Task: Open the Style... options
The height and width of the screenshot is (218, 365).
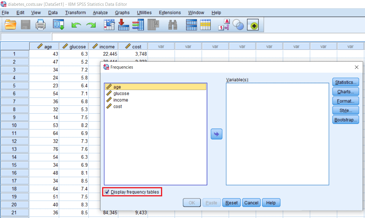Action: pyautogui.click(x=345, y=110)
